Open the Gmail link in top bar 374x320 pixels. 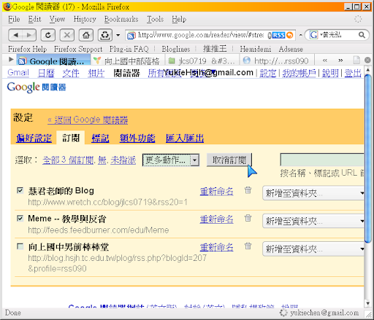(x=18, y=72)
